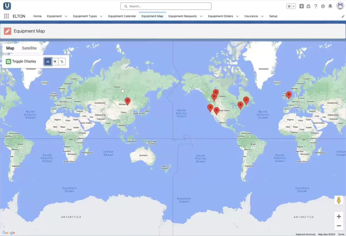Switch the map to Satellite view
Image resolution: width=346 pixels, height=236 pixels.
click(x=29, y=48)
